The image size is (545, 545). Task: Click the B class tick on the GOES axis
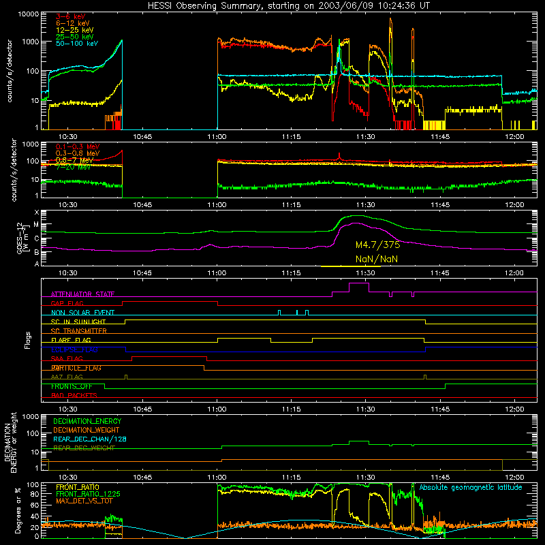point(37,252)
